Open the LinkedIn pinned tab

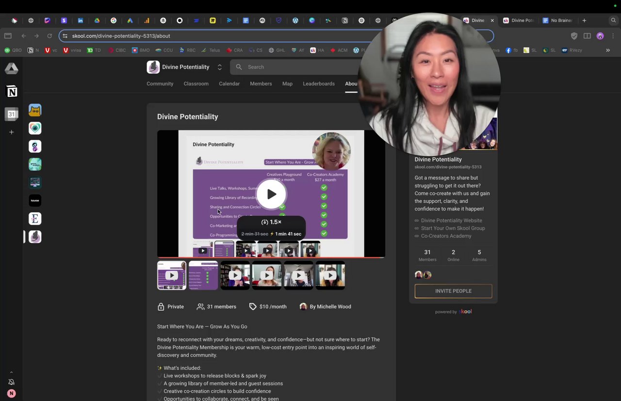coord(81,20)
